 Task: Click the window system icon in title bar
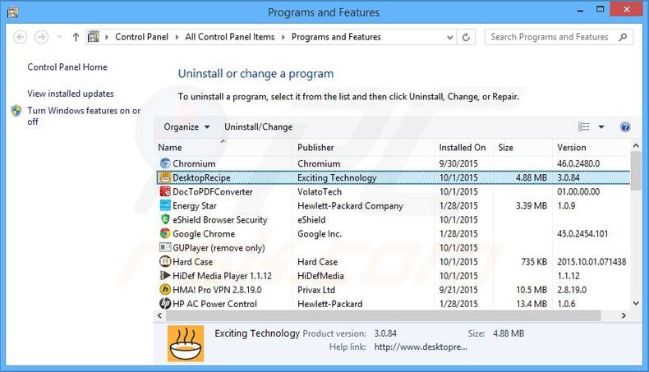pos(12,12)
